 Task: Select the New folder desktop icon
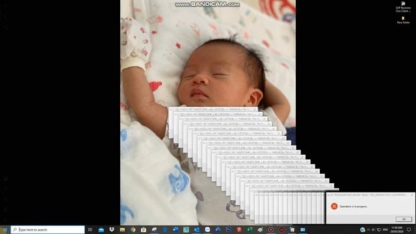click(403, 20)
